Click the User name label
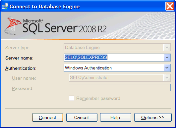 [24, 78]
